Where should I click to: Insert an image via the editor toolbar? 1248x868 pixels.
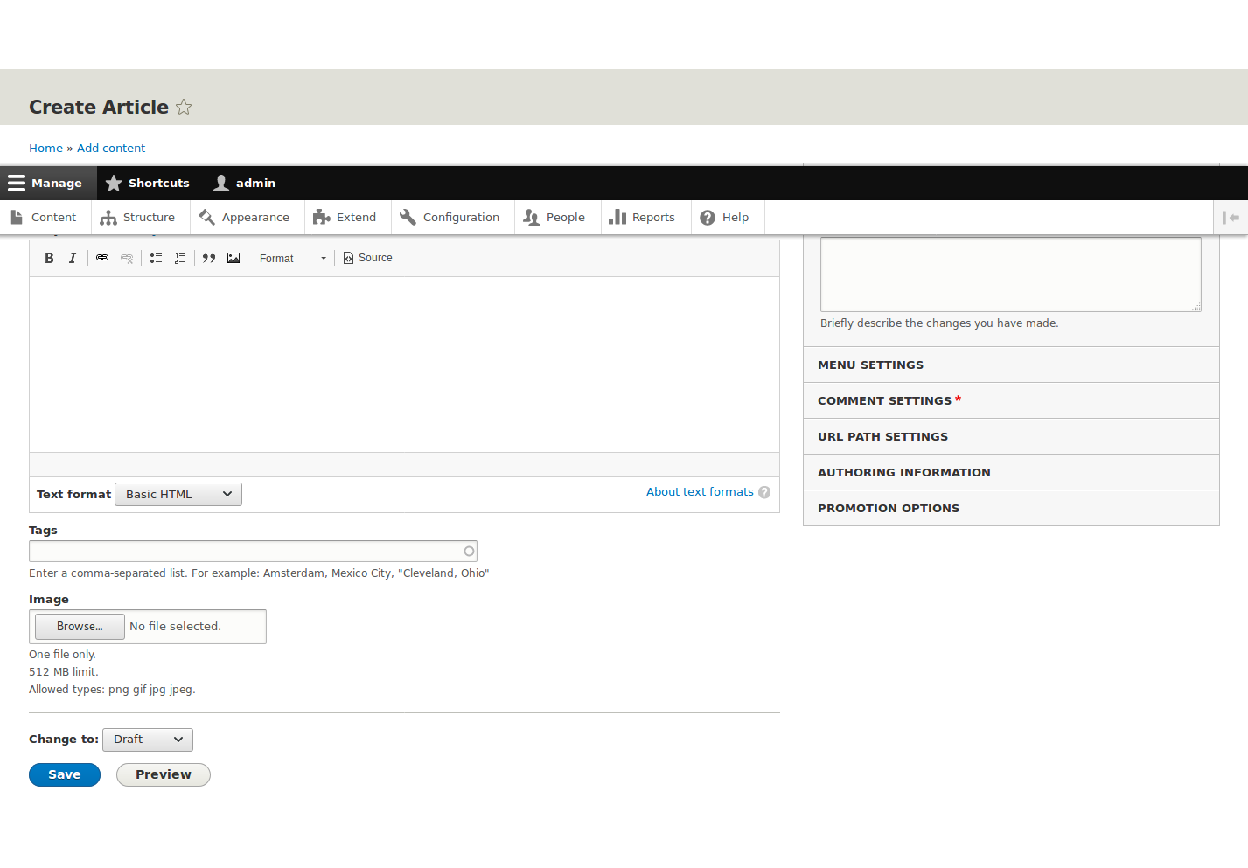click(x=233, y=257)
